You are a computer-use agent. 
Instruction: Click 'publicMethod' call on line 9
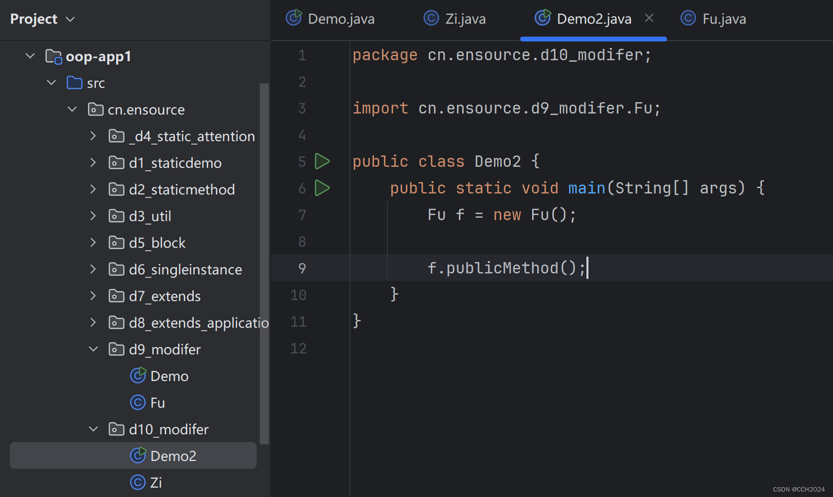502,268
